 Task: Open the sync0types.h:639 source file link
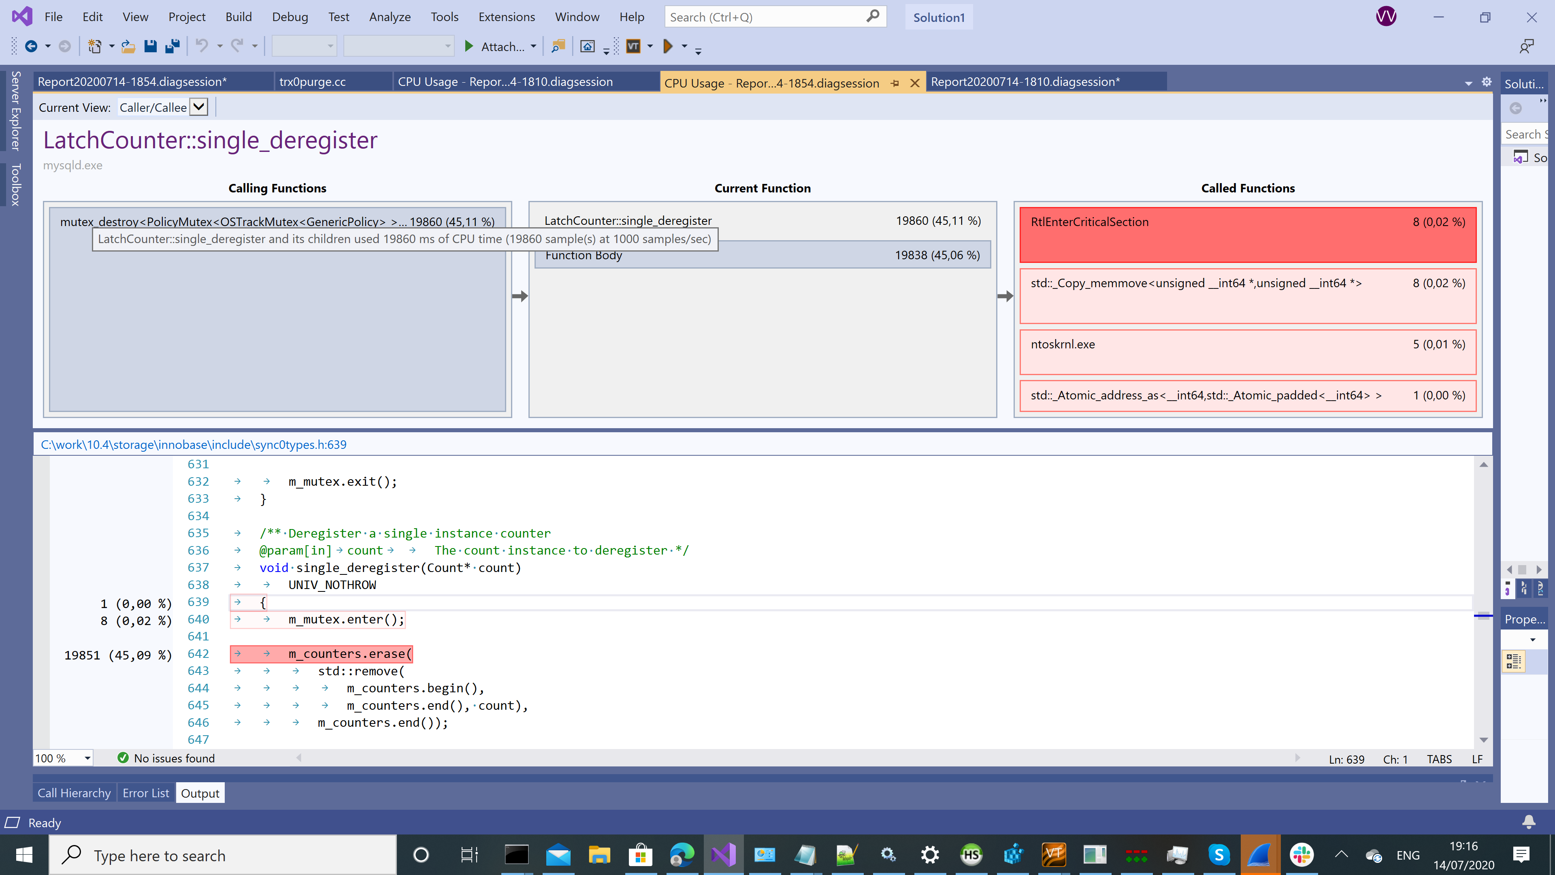tap(194, 444)
